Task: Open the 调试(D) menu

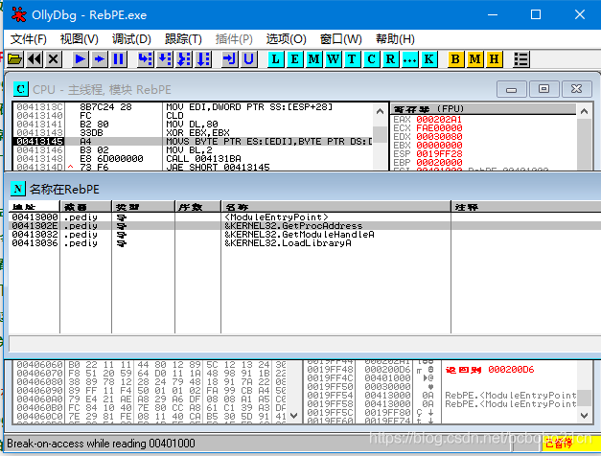Action: click(131, 39)
